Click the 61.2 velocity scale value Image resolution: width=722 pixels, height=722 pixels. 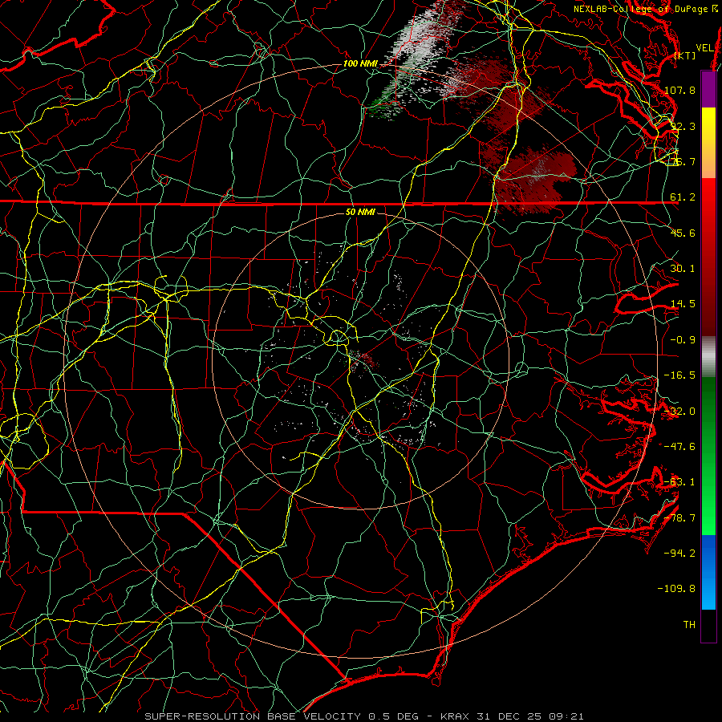coord(683,197)
